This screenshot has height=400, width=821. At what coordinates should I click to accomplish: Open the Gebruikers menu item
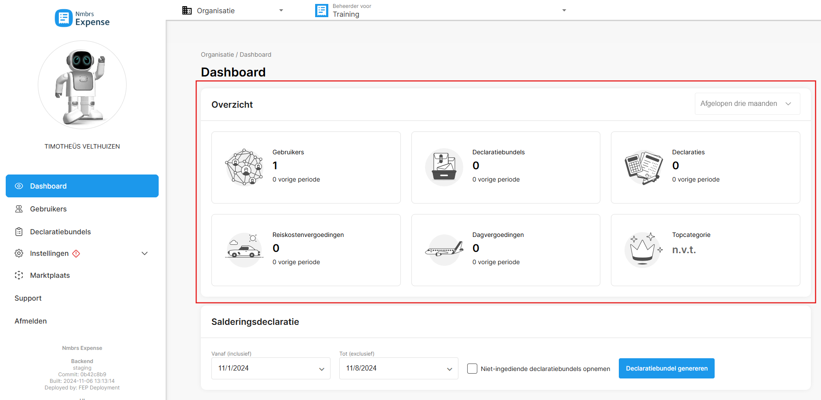click(82, 209)
